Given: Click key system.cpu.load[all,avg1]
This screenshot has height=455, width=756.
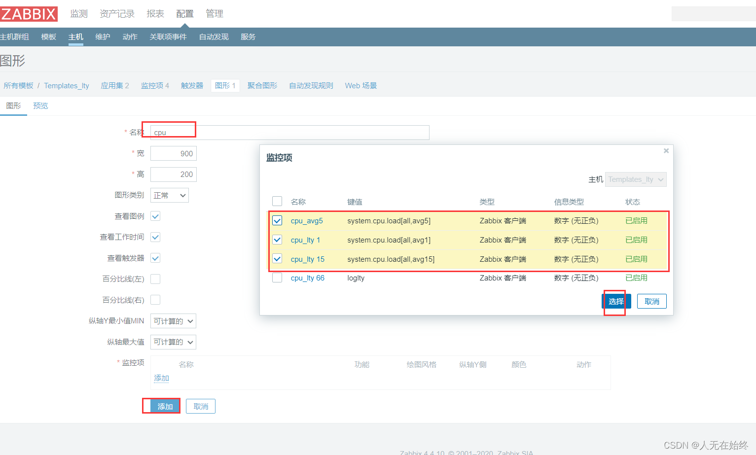Looking at the screenshot, I should pyautogui.click(x=389, y=240).
